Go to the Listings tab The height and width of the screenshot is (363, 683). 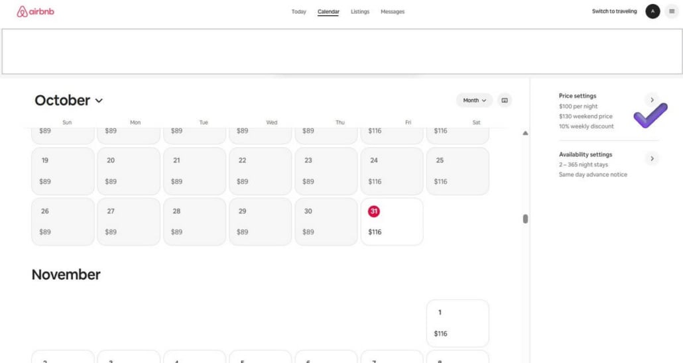360,12
